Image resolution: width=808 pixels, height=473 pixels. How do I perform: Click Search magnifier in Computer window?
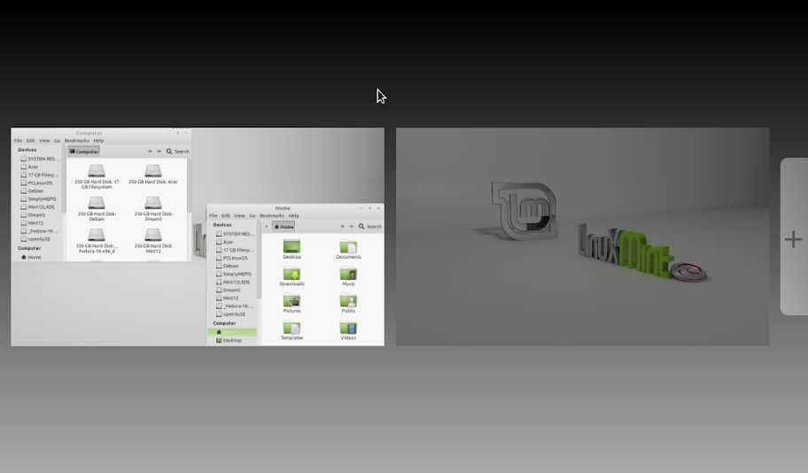click(169, 151)
